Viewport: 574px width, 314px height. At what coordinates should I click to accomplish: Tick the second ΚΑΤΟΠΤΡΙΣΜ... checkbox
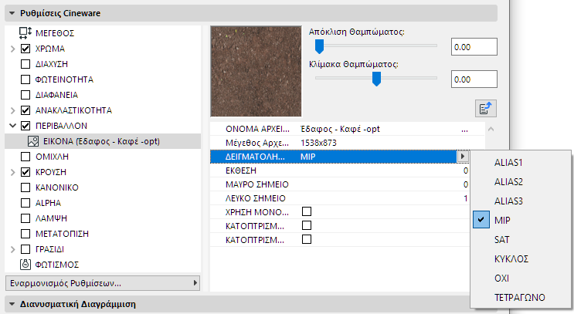[307, 239]
